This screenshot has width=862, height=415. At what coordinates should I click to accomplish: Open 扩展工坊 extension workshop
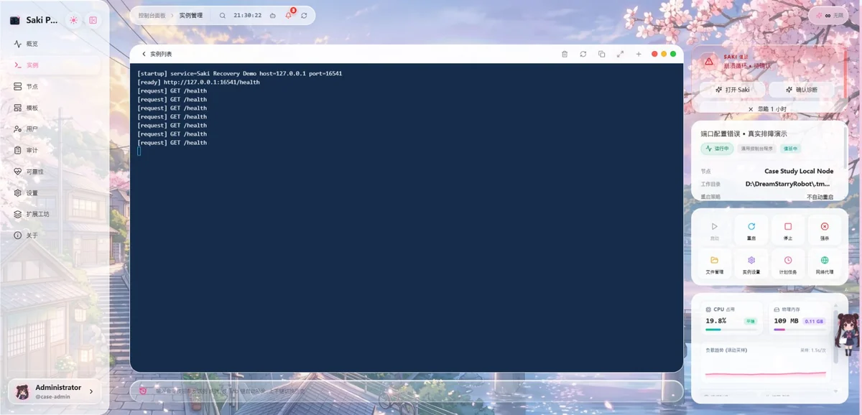(55, 214)
